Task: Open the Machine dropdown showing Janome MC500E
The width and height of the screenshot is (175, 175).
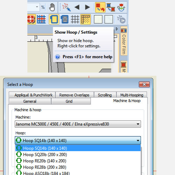Action: pyautogui.click(x=78, y=124)
